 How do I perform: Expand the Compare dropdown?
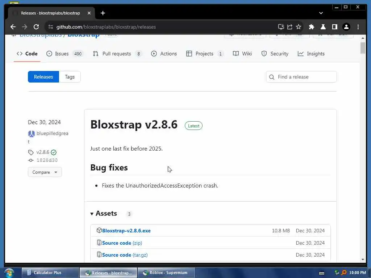pyautogui.click(x=45, y=172)
